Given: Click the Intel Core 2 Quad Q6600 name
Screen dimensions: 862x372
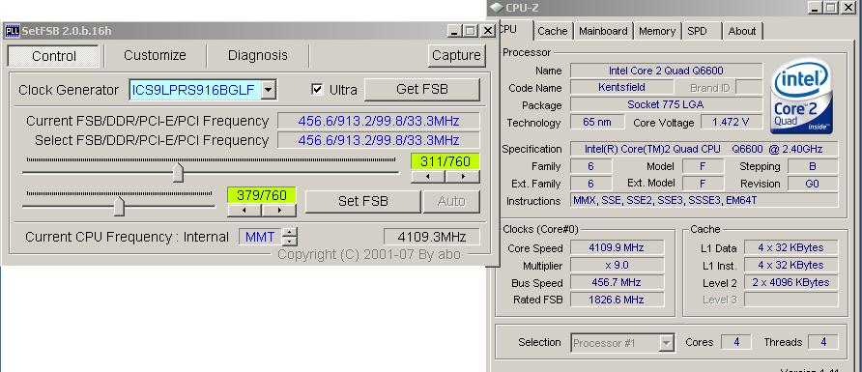Looking at the screenshot, I should [x=666, y=71].
